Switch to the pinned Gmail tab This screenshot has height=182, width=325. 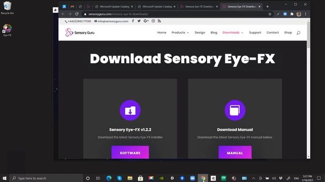[72, 7]
